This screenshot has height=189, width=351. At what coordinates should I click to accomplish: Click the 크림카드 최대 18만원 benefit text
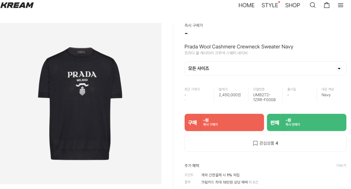[x=224, y=182]
